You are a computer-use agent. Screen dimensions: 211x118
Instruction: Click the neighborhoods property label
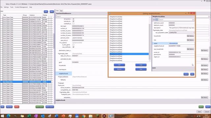pos(64,73)
